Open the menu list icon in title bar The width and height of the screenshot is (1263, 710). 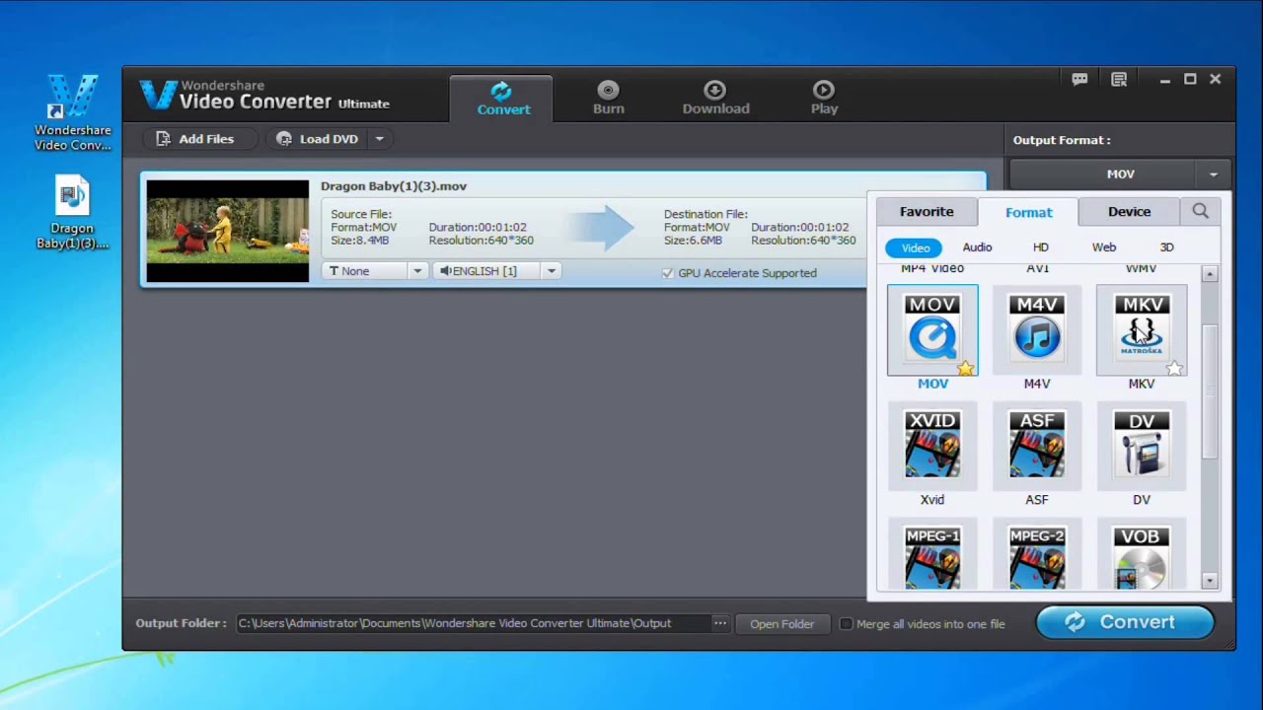1119,79
